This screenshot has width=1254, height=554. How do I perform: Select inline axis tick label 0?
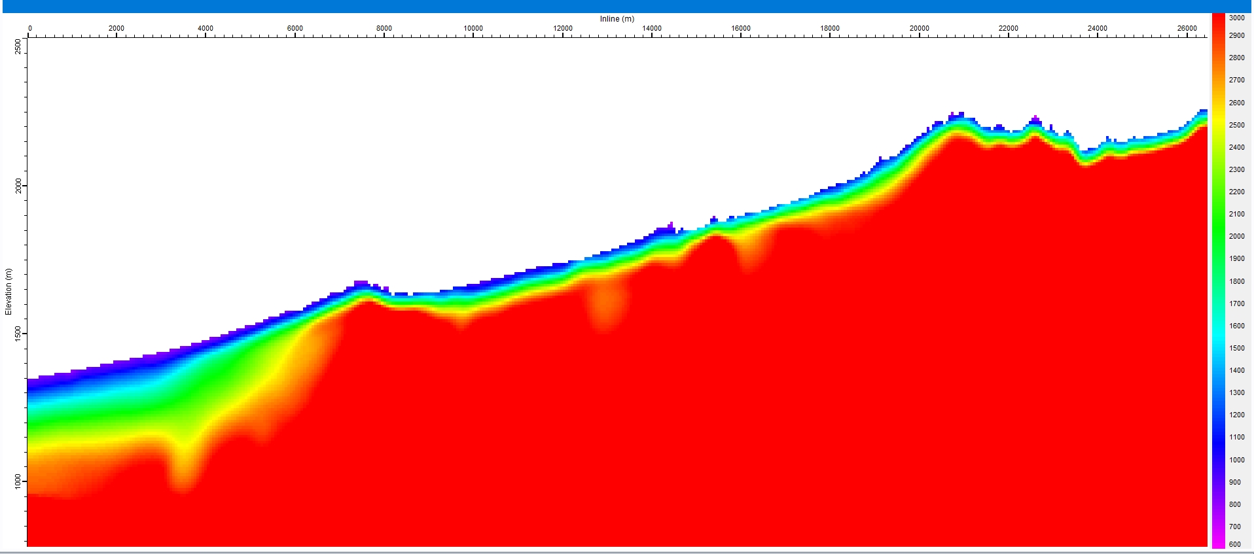[29, 29]
